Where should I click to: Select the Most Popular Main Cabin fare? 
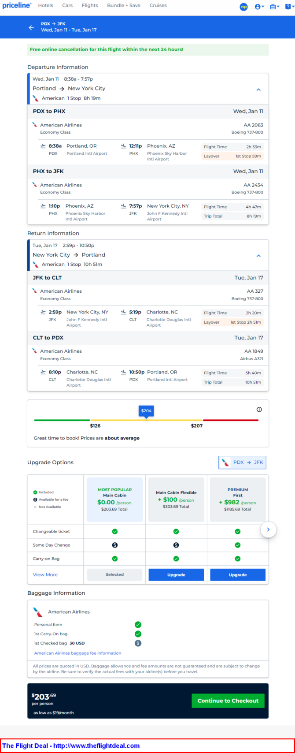pyautogui.click(x=114, y=500)
